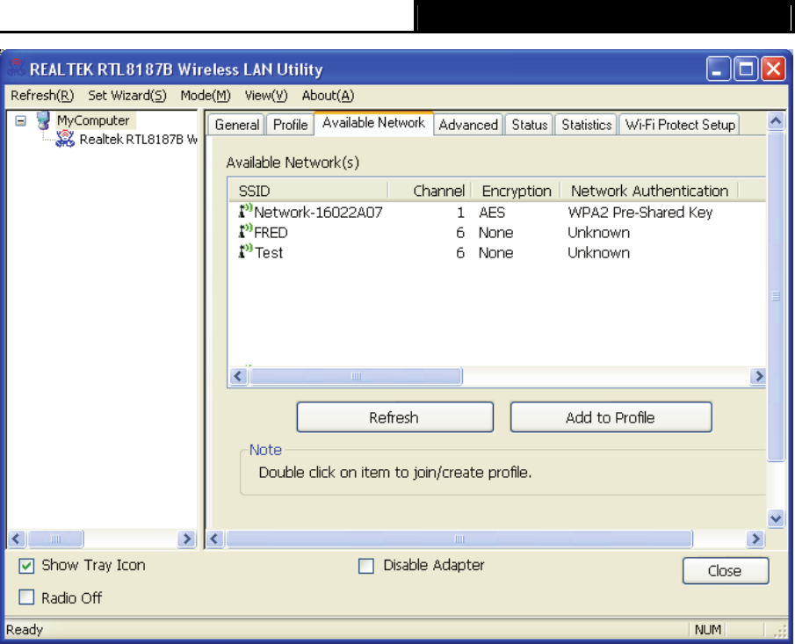This screenshot has height=644, width=795.
Task: Tick the Disable Adapter checkbox
Action: tap(366, 566)
